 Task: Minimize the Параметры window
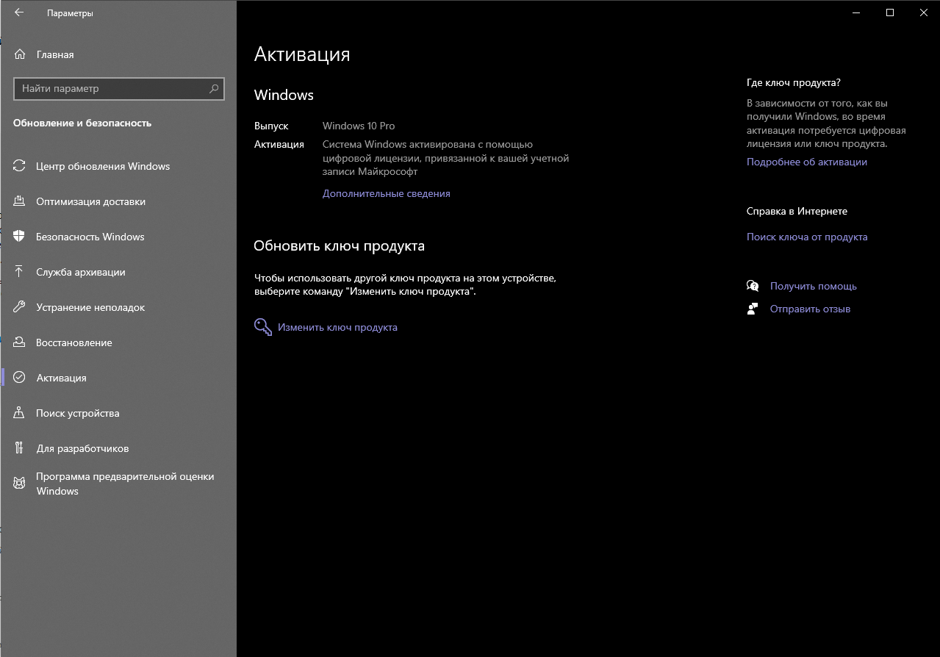pos(855,12)
